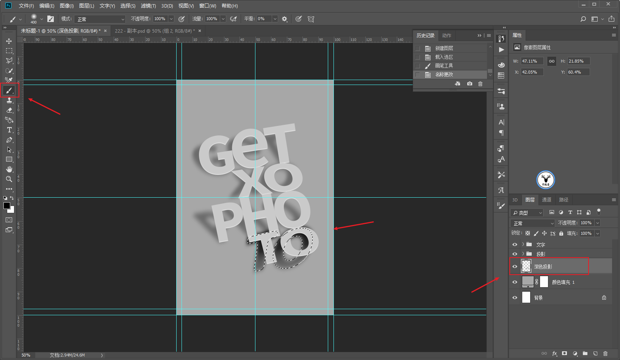
Task: Select the Clone Stamp tool
Action: 9,100
